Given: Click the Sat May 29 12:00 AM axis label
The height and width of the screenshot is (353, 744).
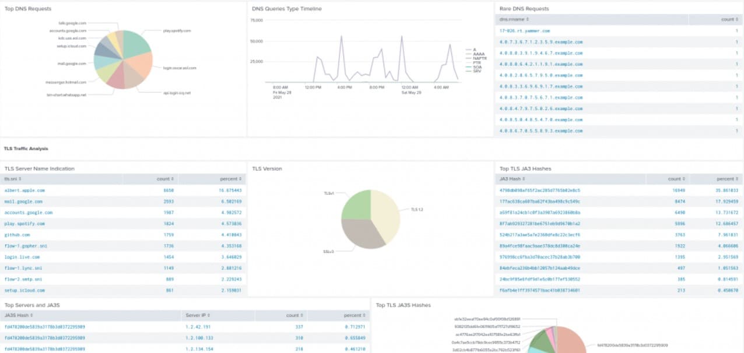Looking at the screenshot, I should point(410,90).
